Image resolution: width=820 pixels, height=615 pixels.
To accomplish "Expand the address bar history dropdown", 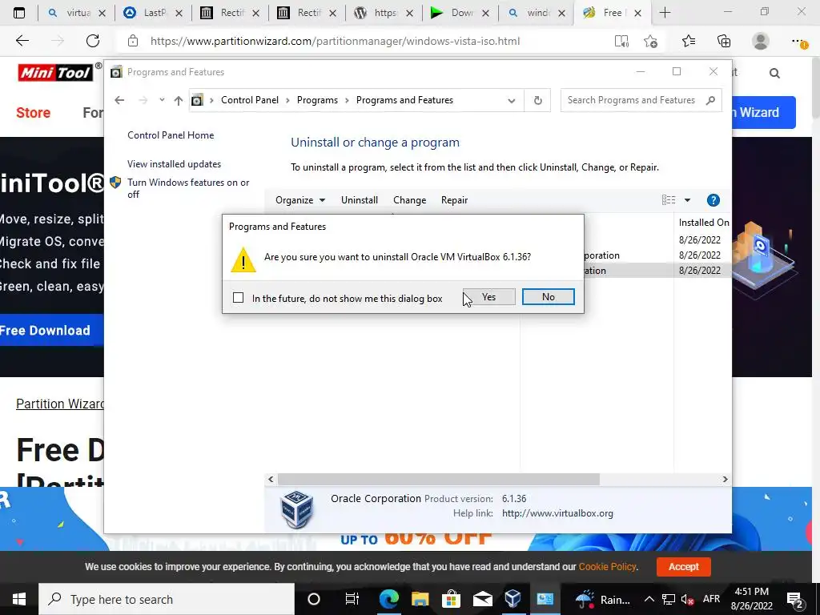I will 511,100.
